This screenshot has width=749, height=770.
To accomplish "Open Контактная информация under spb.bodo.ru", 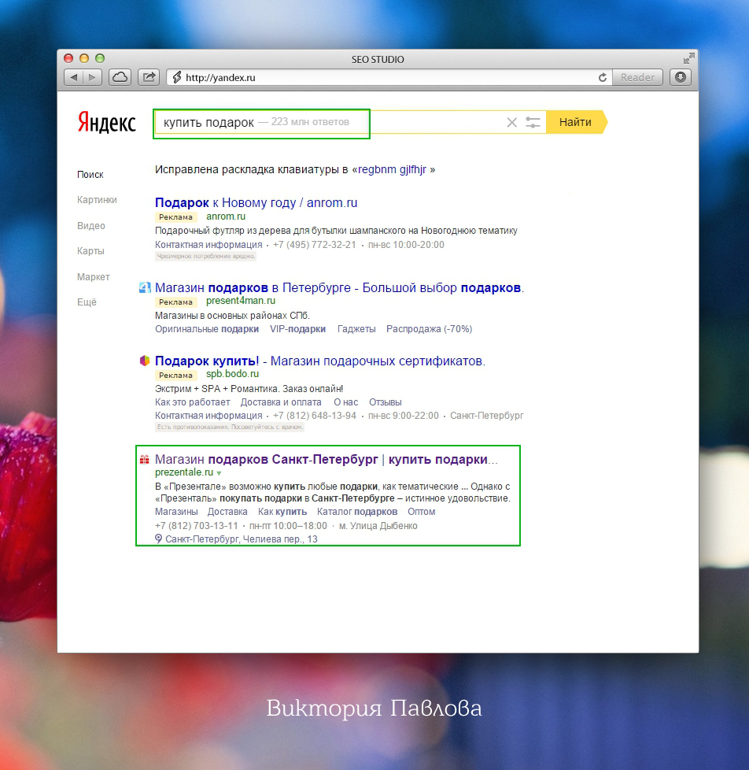I will 208,416.
